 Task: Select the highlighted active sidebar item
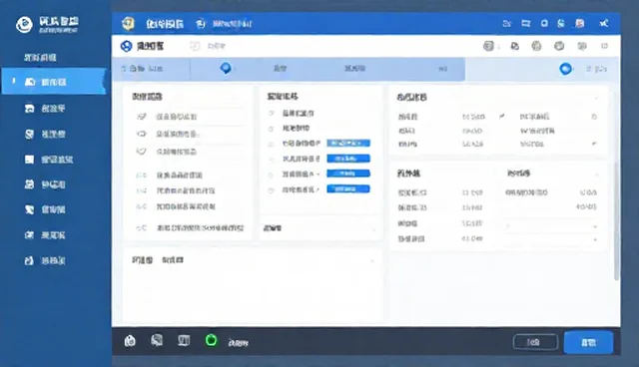54,82
